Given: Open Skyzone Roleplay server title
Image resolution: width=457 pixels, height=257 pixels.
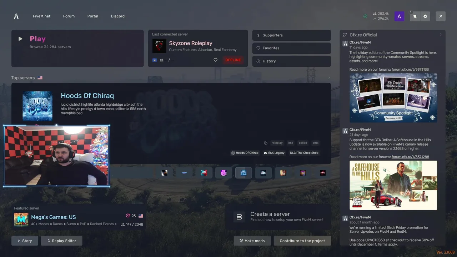Looking at the screenshot, I should [191, 43].
